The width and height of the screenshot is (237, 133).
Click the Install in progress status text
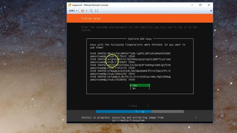pyautogui.click(x=123, y=119)
